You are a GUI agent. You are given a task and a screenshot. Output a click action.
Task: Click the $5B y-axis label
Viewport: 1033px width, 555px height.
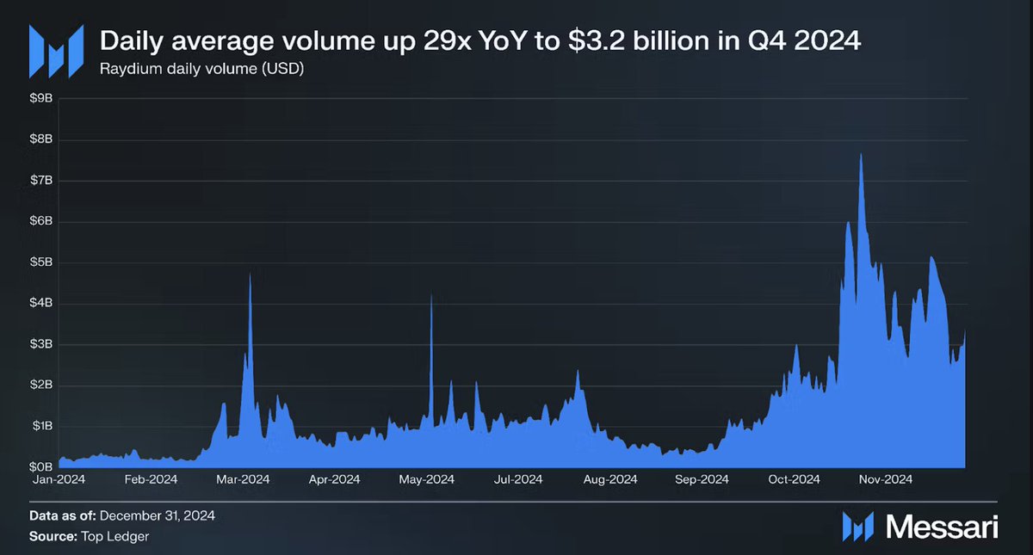(41, 262)
